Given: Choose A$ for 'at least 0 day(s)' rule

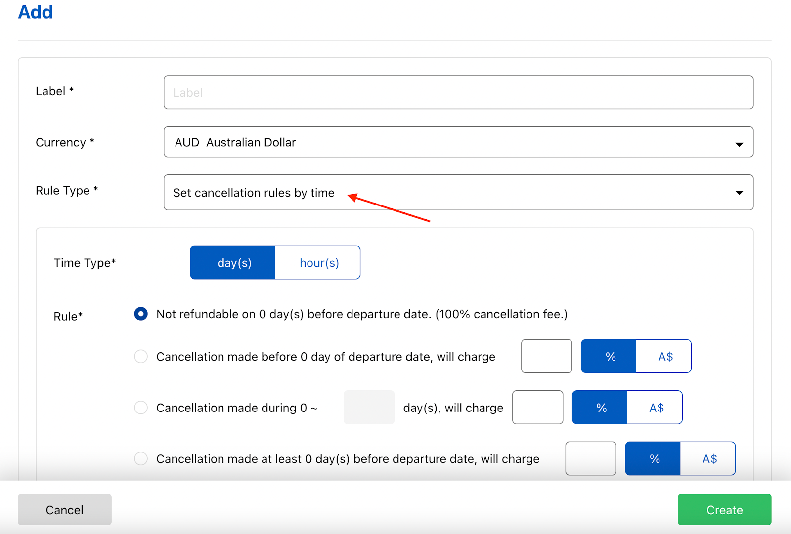Looking at the screenshot, I should [x=708, y=459].
